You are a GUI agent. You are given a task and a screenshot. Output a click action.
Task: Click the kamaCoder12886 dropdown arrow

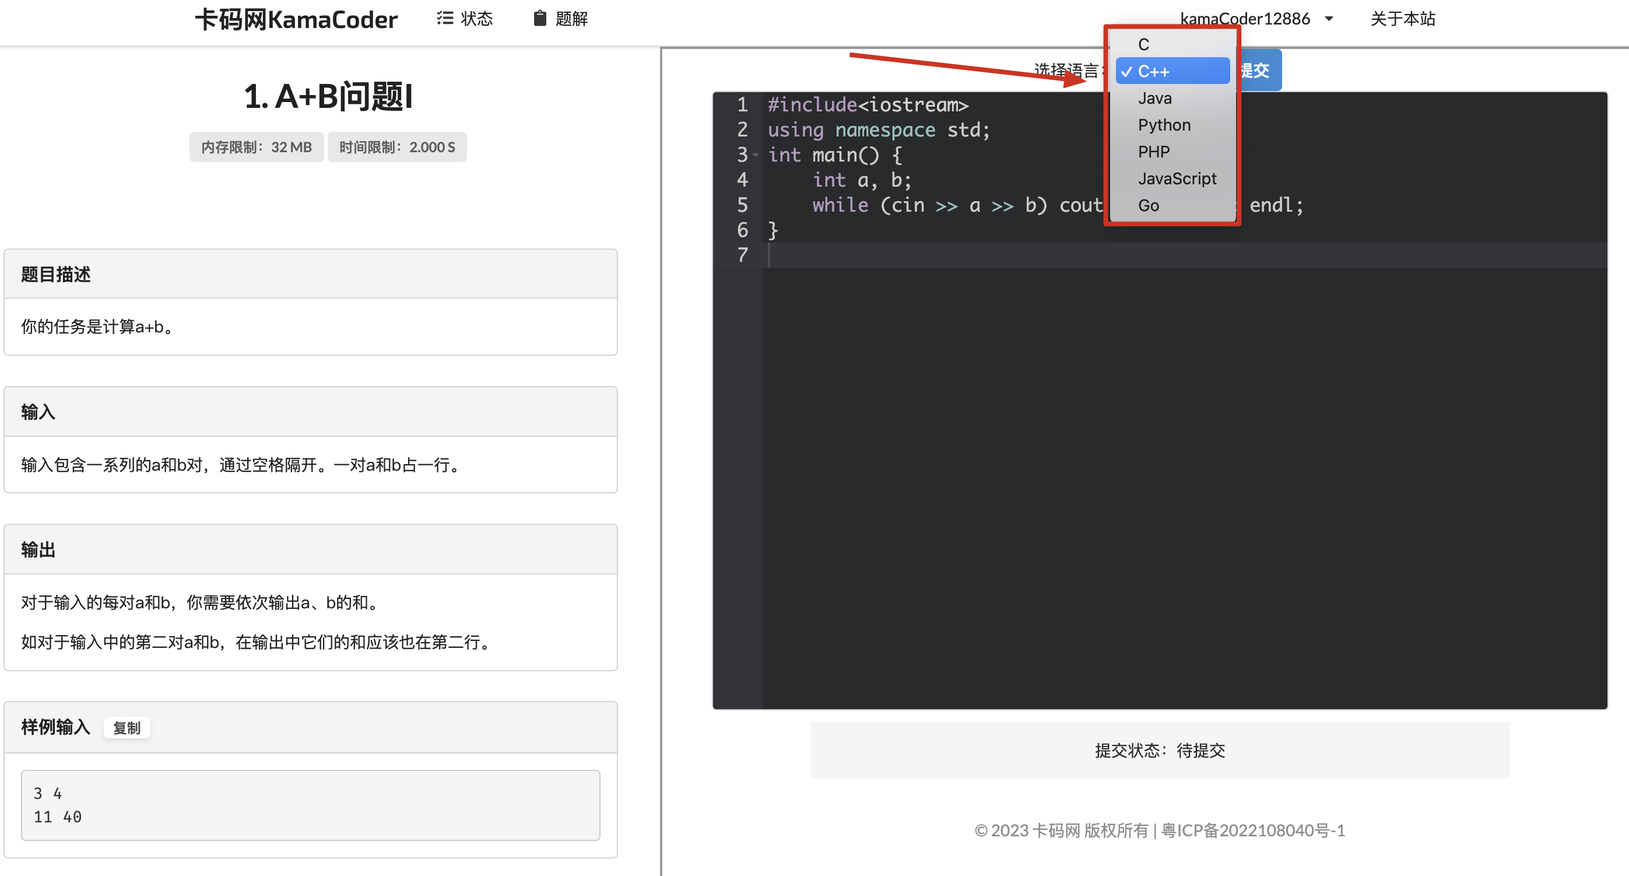tap(1329, 19)
